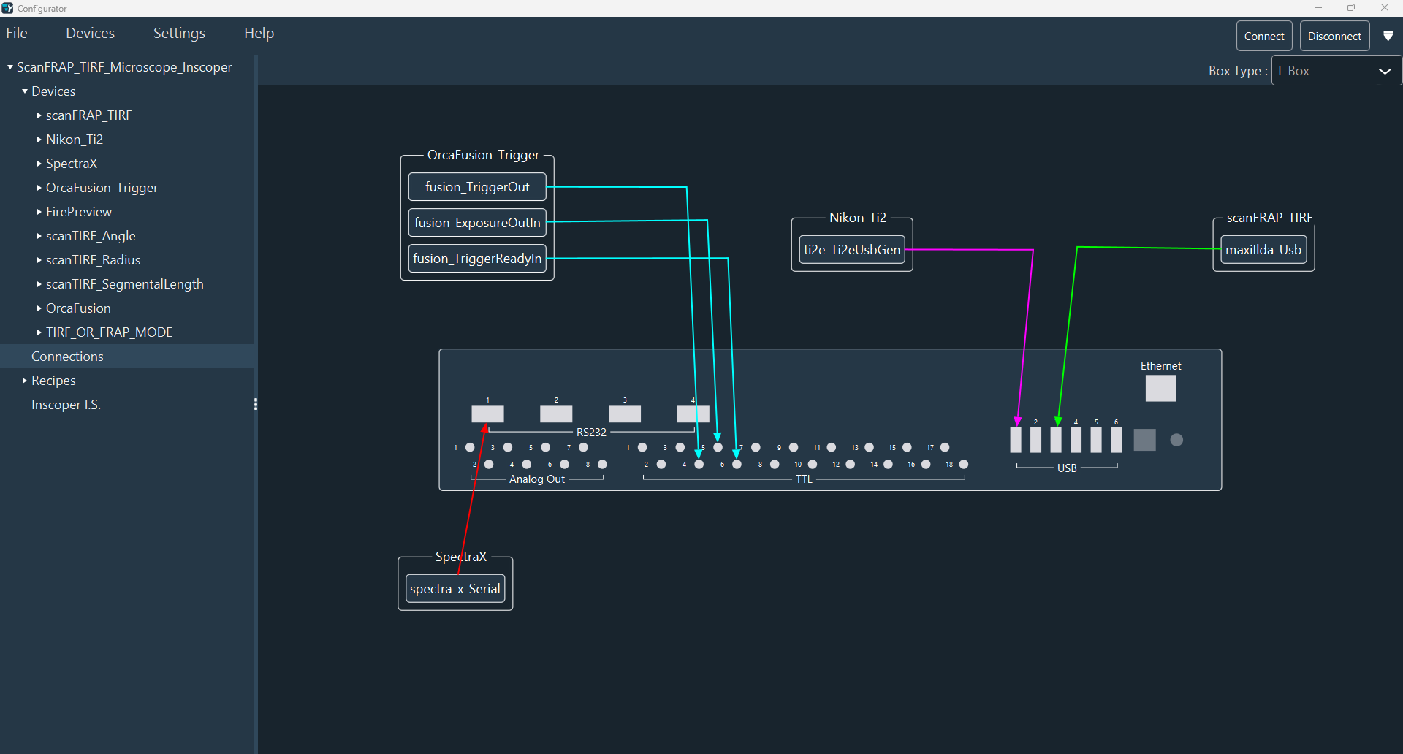Collapse the Devices tree node
The image size is (1403, 754).
[x=24, y=91]
